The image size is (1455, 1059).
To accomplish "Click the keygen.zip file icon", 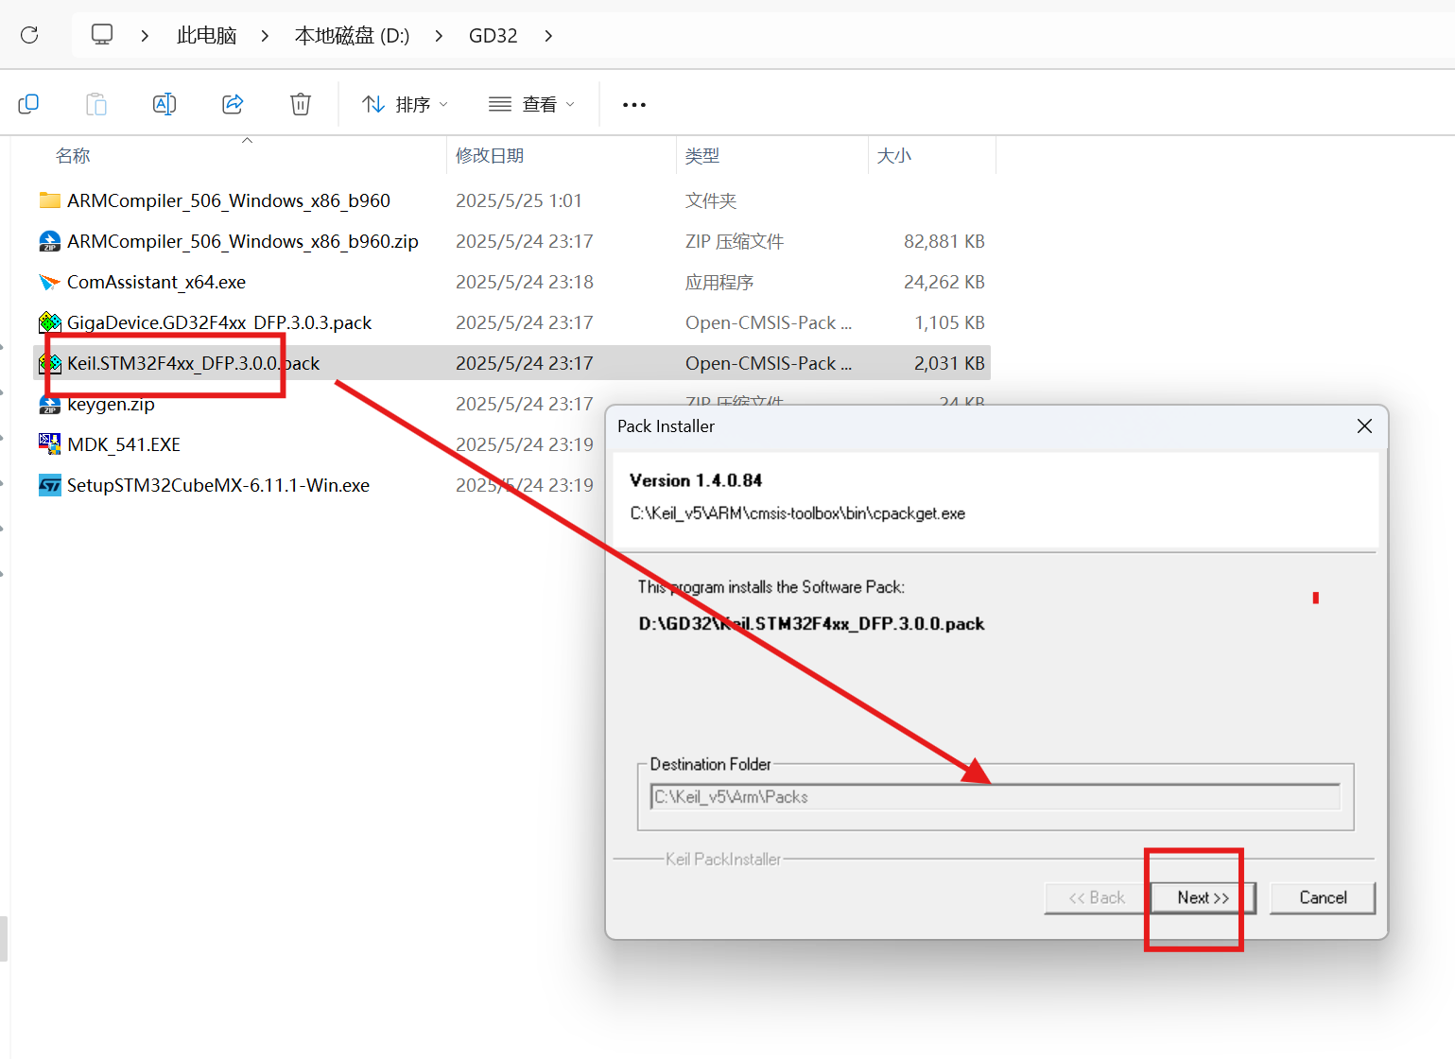I will [50, 405].
